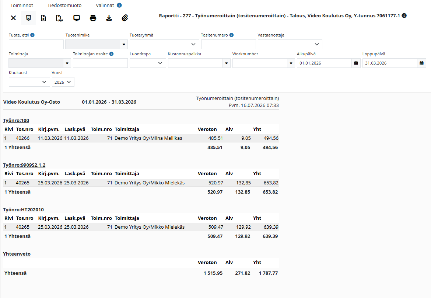
Task: Show info next to Valinnat
Action: click(x=119, y=5)
